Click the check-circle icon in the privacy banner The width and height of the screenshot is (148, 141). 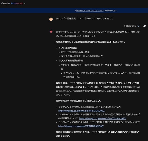pos(76,11)
